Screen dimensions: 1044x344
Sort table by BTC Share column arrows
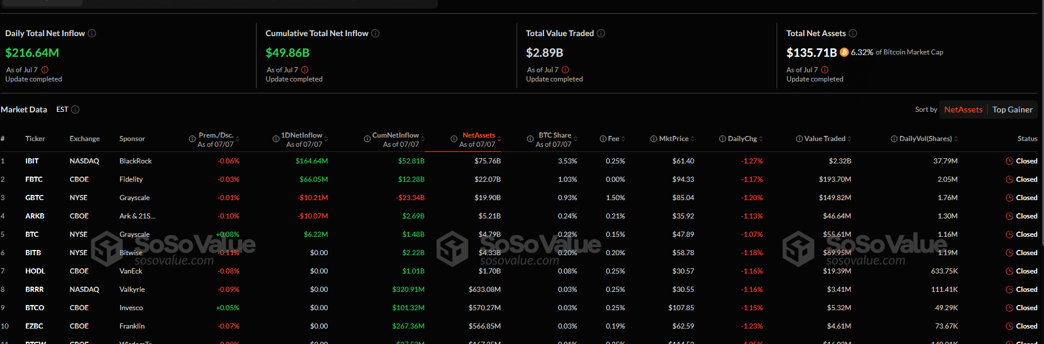tap(576, 139)
